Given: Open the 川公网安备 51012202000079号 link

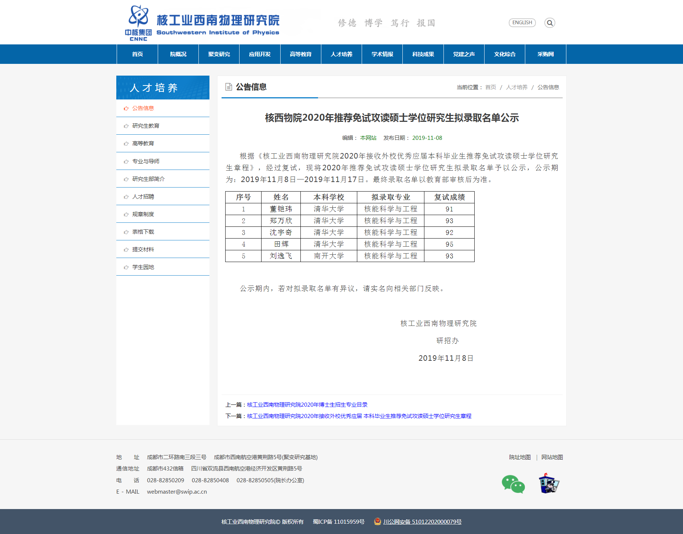Looking at the screenshot, I should pos(423,522).
